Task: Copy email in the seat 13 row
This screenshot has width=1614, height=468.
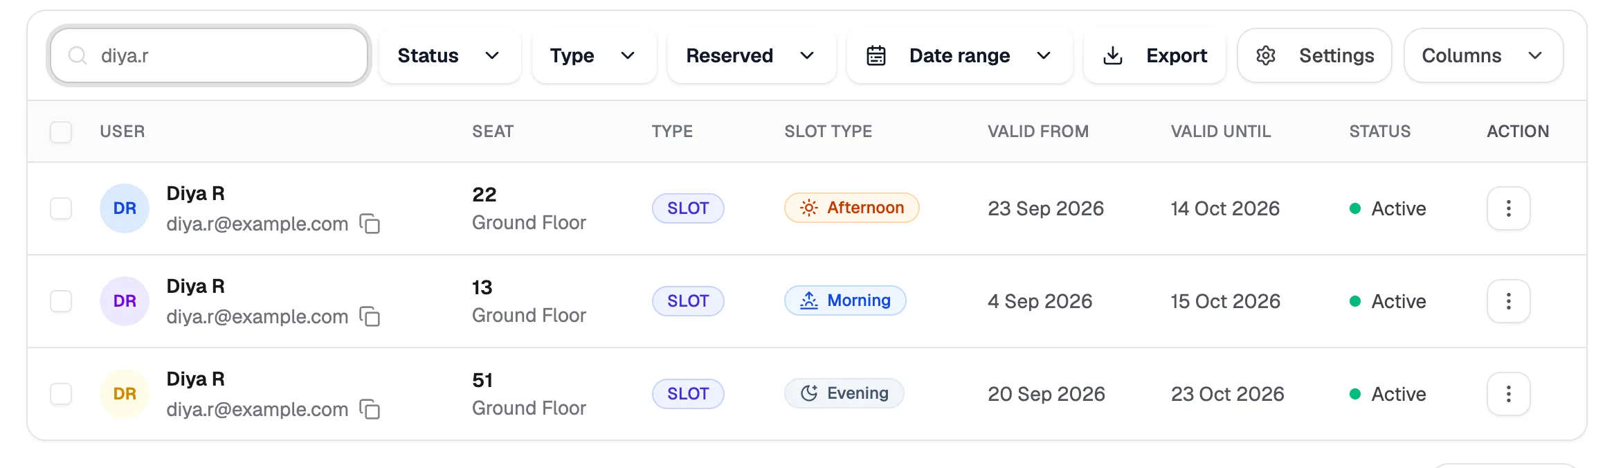Action: (370, 316)
